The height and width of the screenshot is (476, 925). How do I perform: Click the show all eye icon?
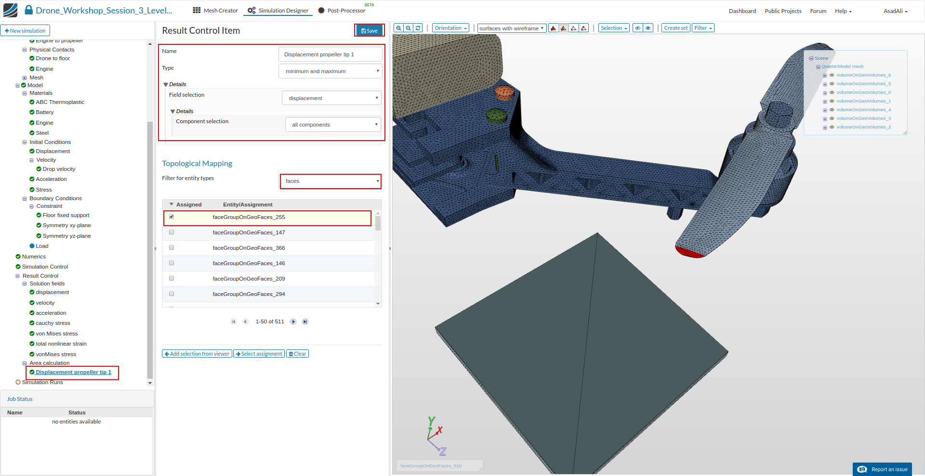pyautogui.click(x=648, y=28)
